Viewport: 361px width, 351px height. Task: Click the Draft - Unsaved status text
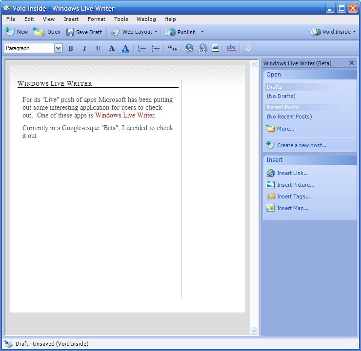tap(52, 344)
